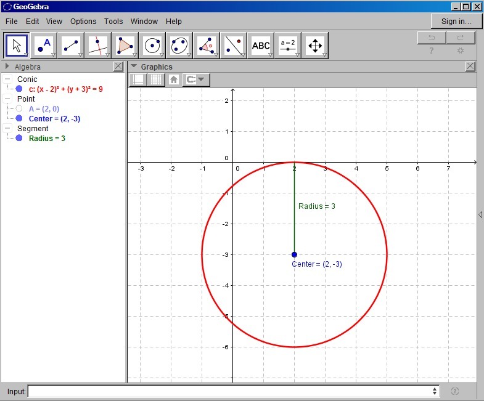
Task: Collapse the Conic group in Algebra
Action: [x=7, y=79]
